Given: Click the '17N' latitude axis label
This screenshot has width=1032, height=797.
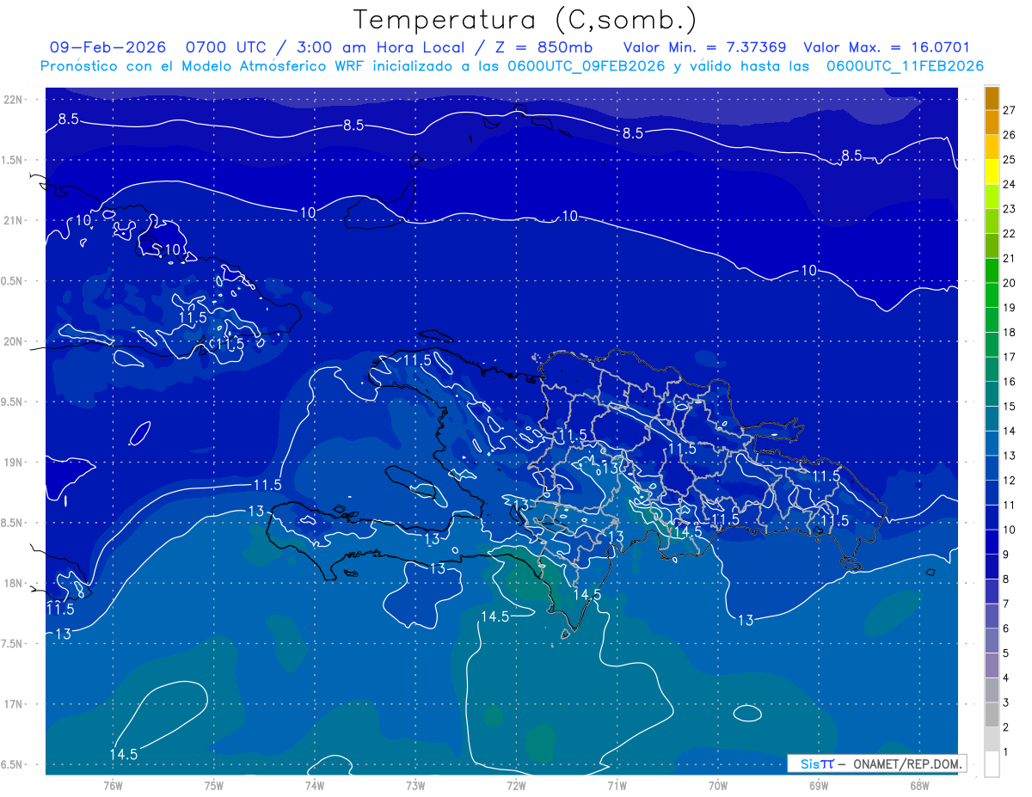Looking at the screenshot, I should pos(13,704).
